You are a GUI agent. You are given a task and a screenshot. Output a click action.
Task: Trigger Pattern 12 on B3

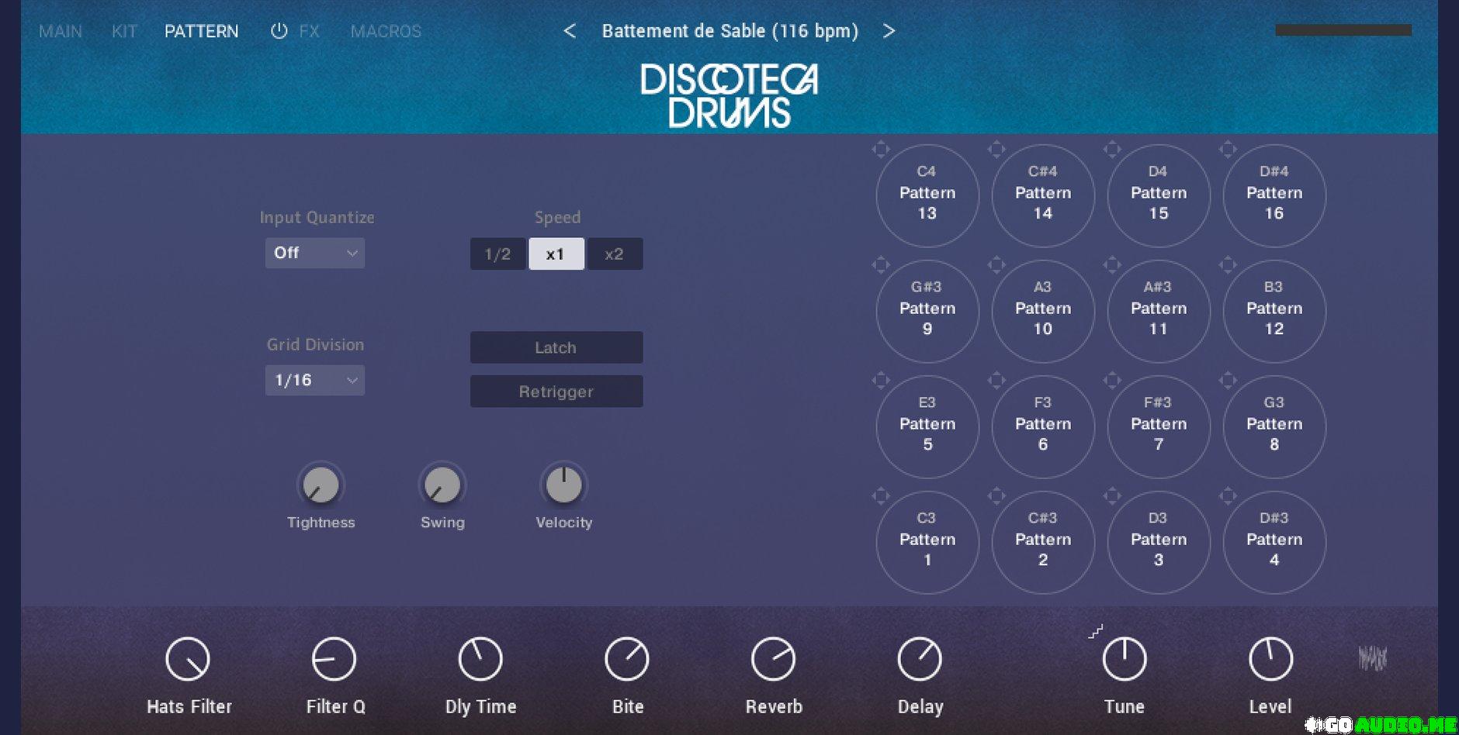point(1274,312)
